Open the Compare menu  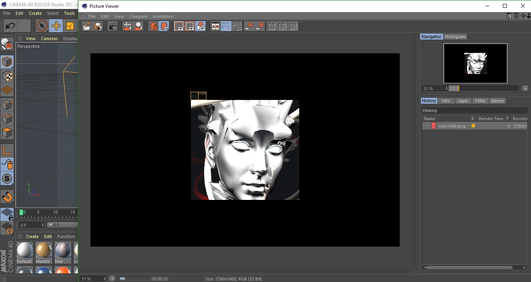pyautogui.click(x=138, y=16)
